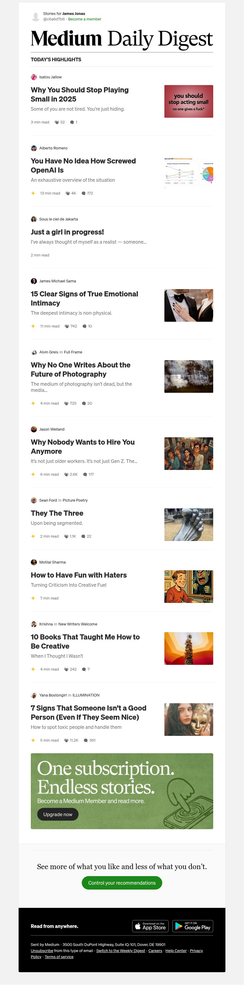Open "How to Have Fun with Haters" thumbnail
The width and height of the screenshot is (244, 985).
188,586
